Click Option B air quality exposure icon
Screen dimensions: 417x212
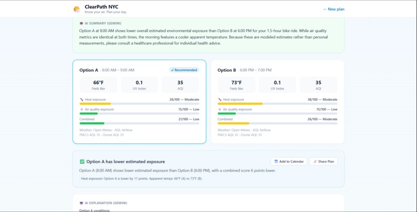(220, 109)
